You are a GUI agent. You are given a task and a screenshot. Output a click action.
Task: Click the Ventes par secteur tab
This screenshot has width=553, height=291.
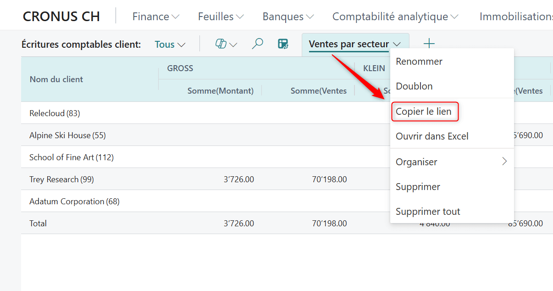348,45
